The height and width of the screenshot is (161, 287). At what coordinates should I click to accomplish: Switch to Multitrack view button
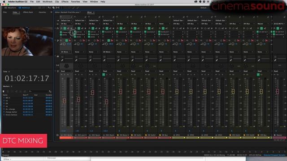[24, 8]
